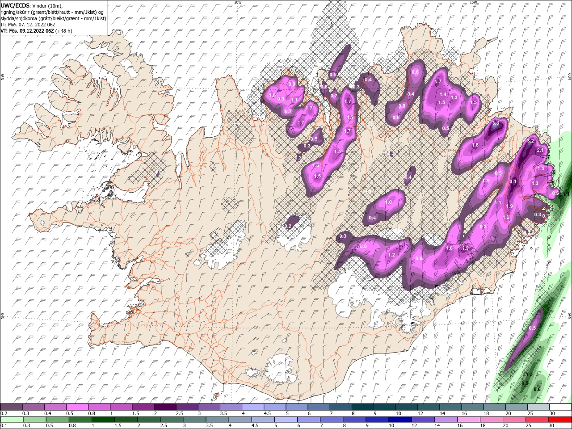The width and height of the screenshot is (572, 429).
Task: Click the pink-magenta 0.5 swatch in the upper legend row
Action: [x=77, y=407]
